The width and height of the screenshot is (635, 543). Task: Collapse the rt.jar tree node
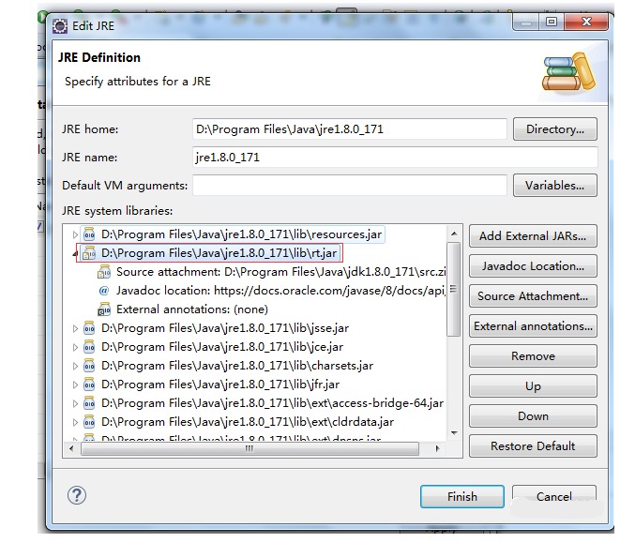click(74, 254)
